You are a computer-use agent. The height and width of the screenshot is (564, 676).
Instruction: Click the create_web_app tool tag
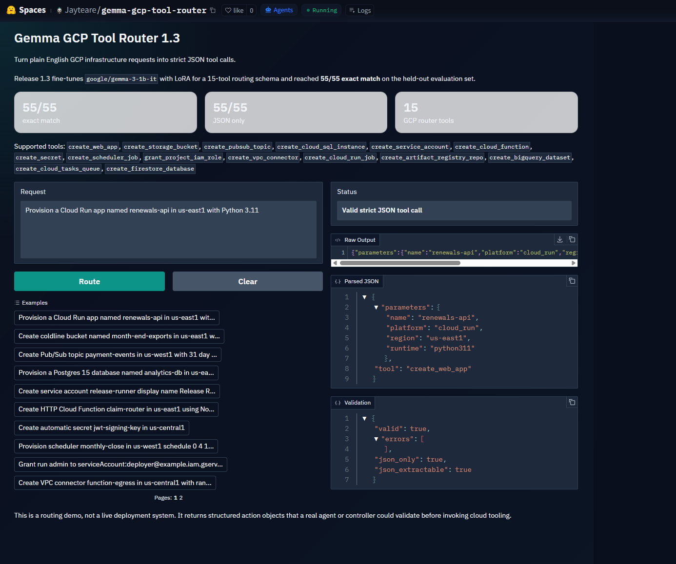tap(93, 147)
